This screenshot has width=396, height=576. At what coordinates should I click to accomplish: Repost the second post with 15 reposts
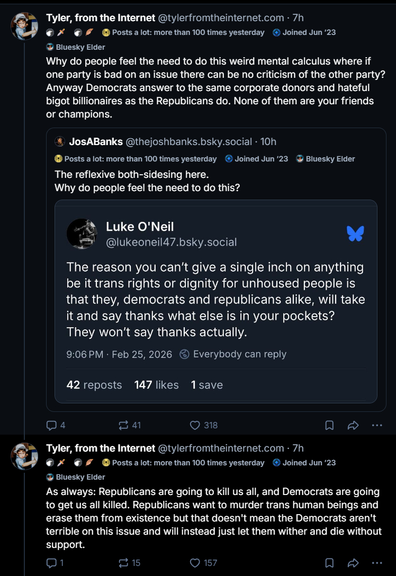pos(124,563)
